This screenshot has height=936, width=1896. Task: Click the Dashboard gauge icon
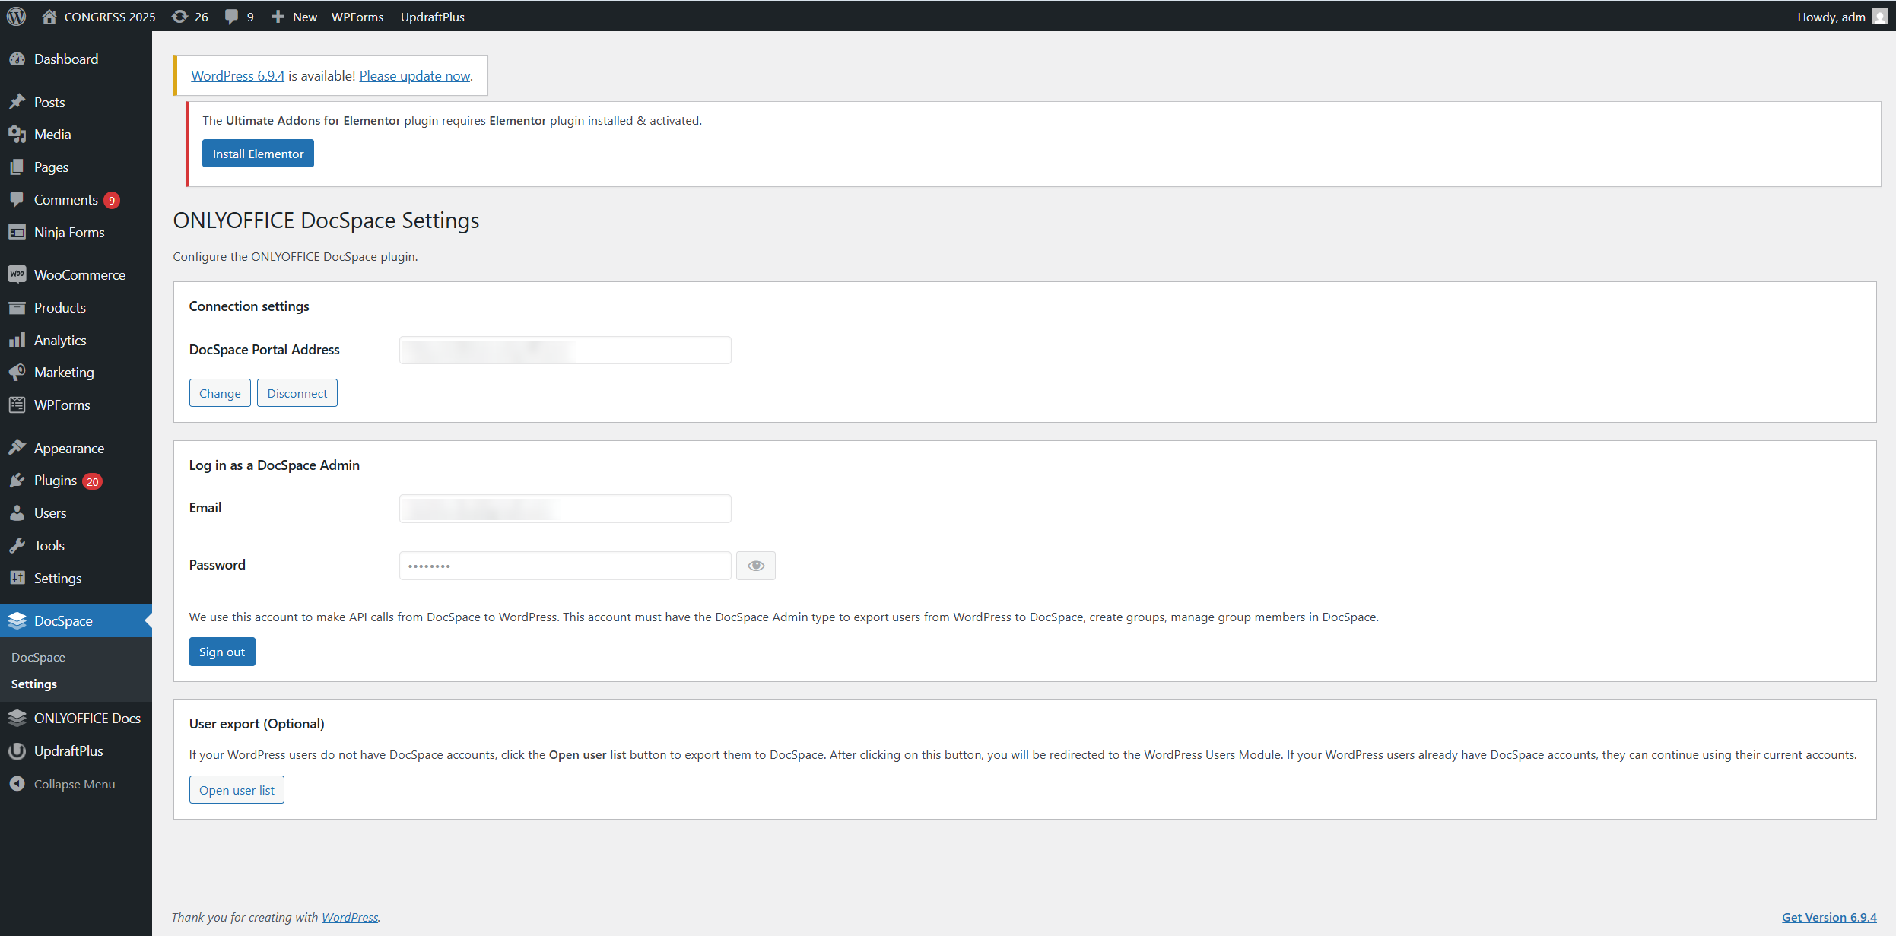[x=17, y=59]
